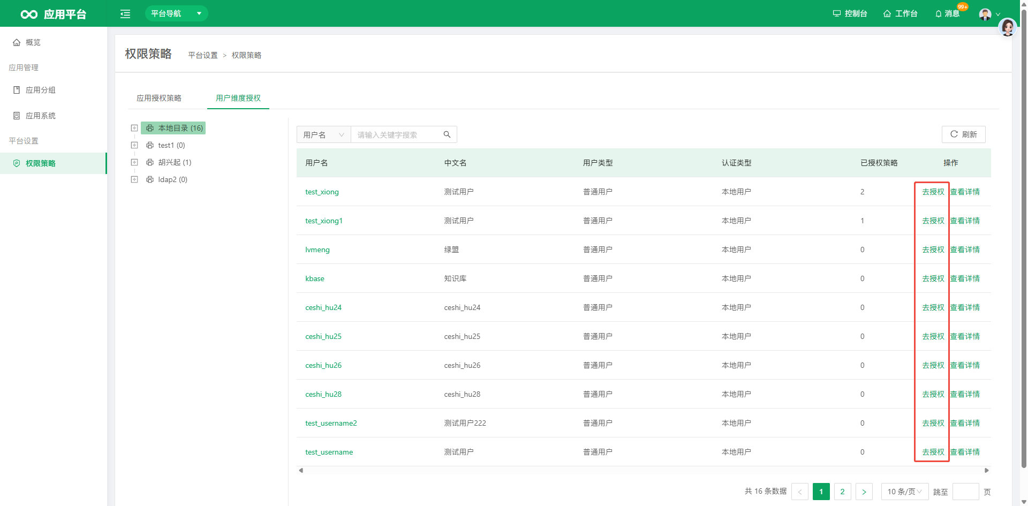Open 应用系统 in the sidebar
Screen dimensions: 1028x506
coord(54,116)
